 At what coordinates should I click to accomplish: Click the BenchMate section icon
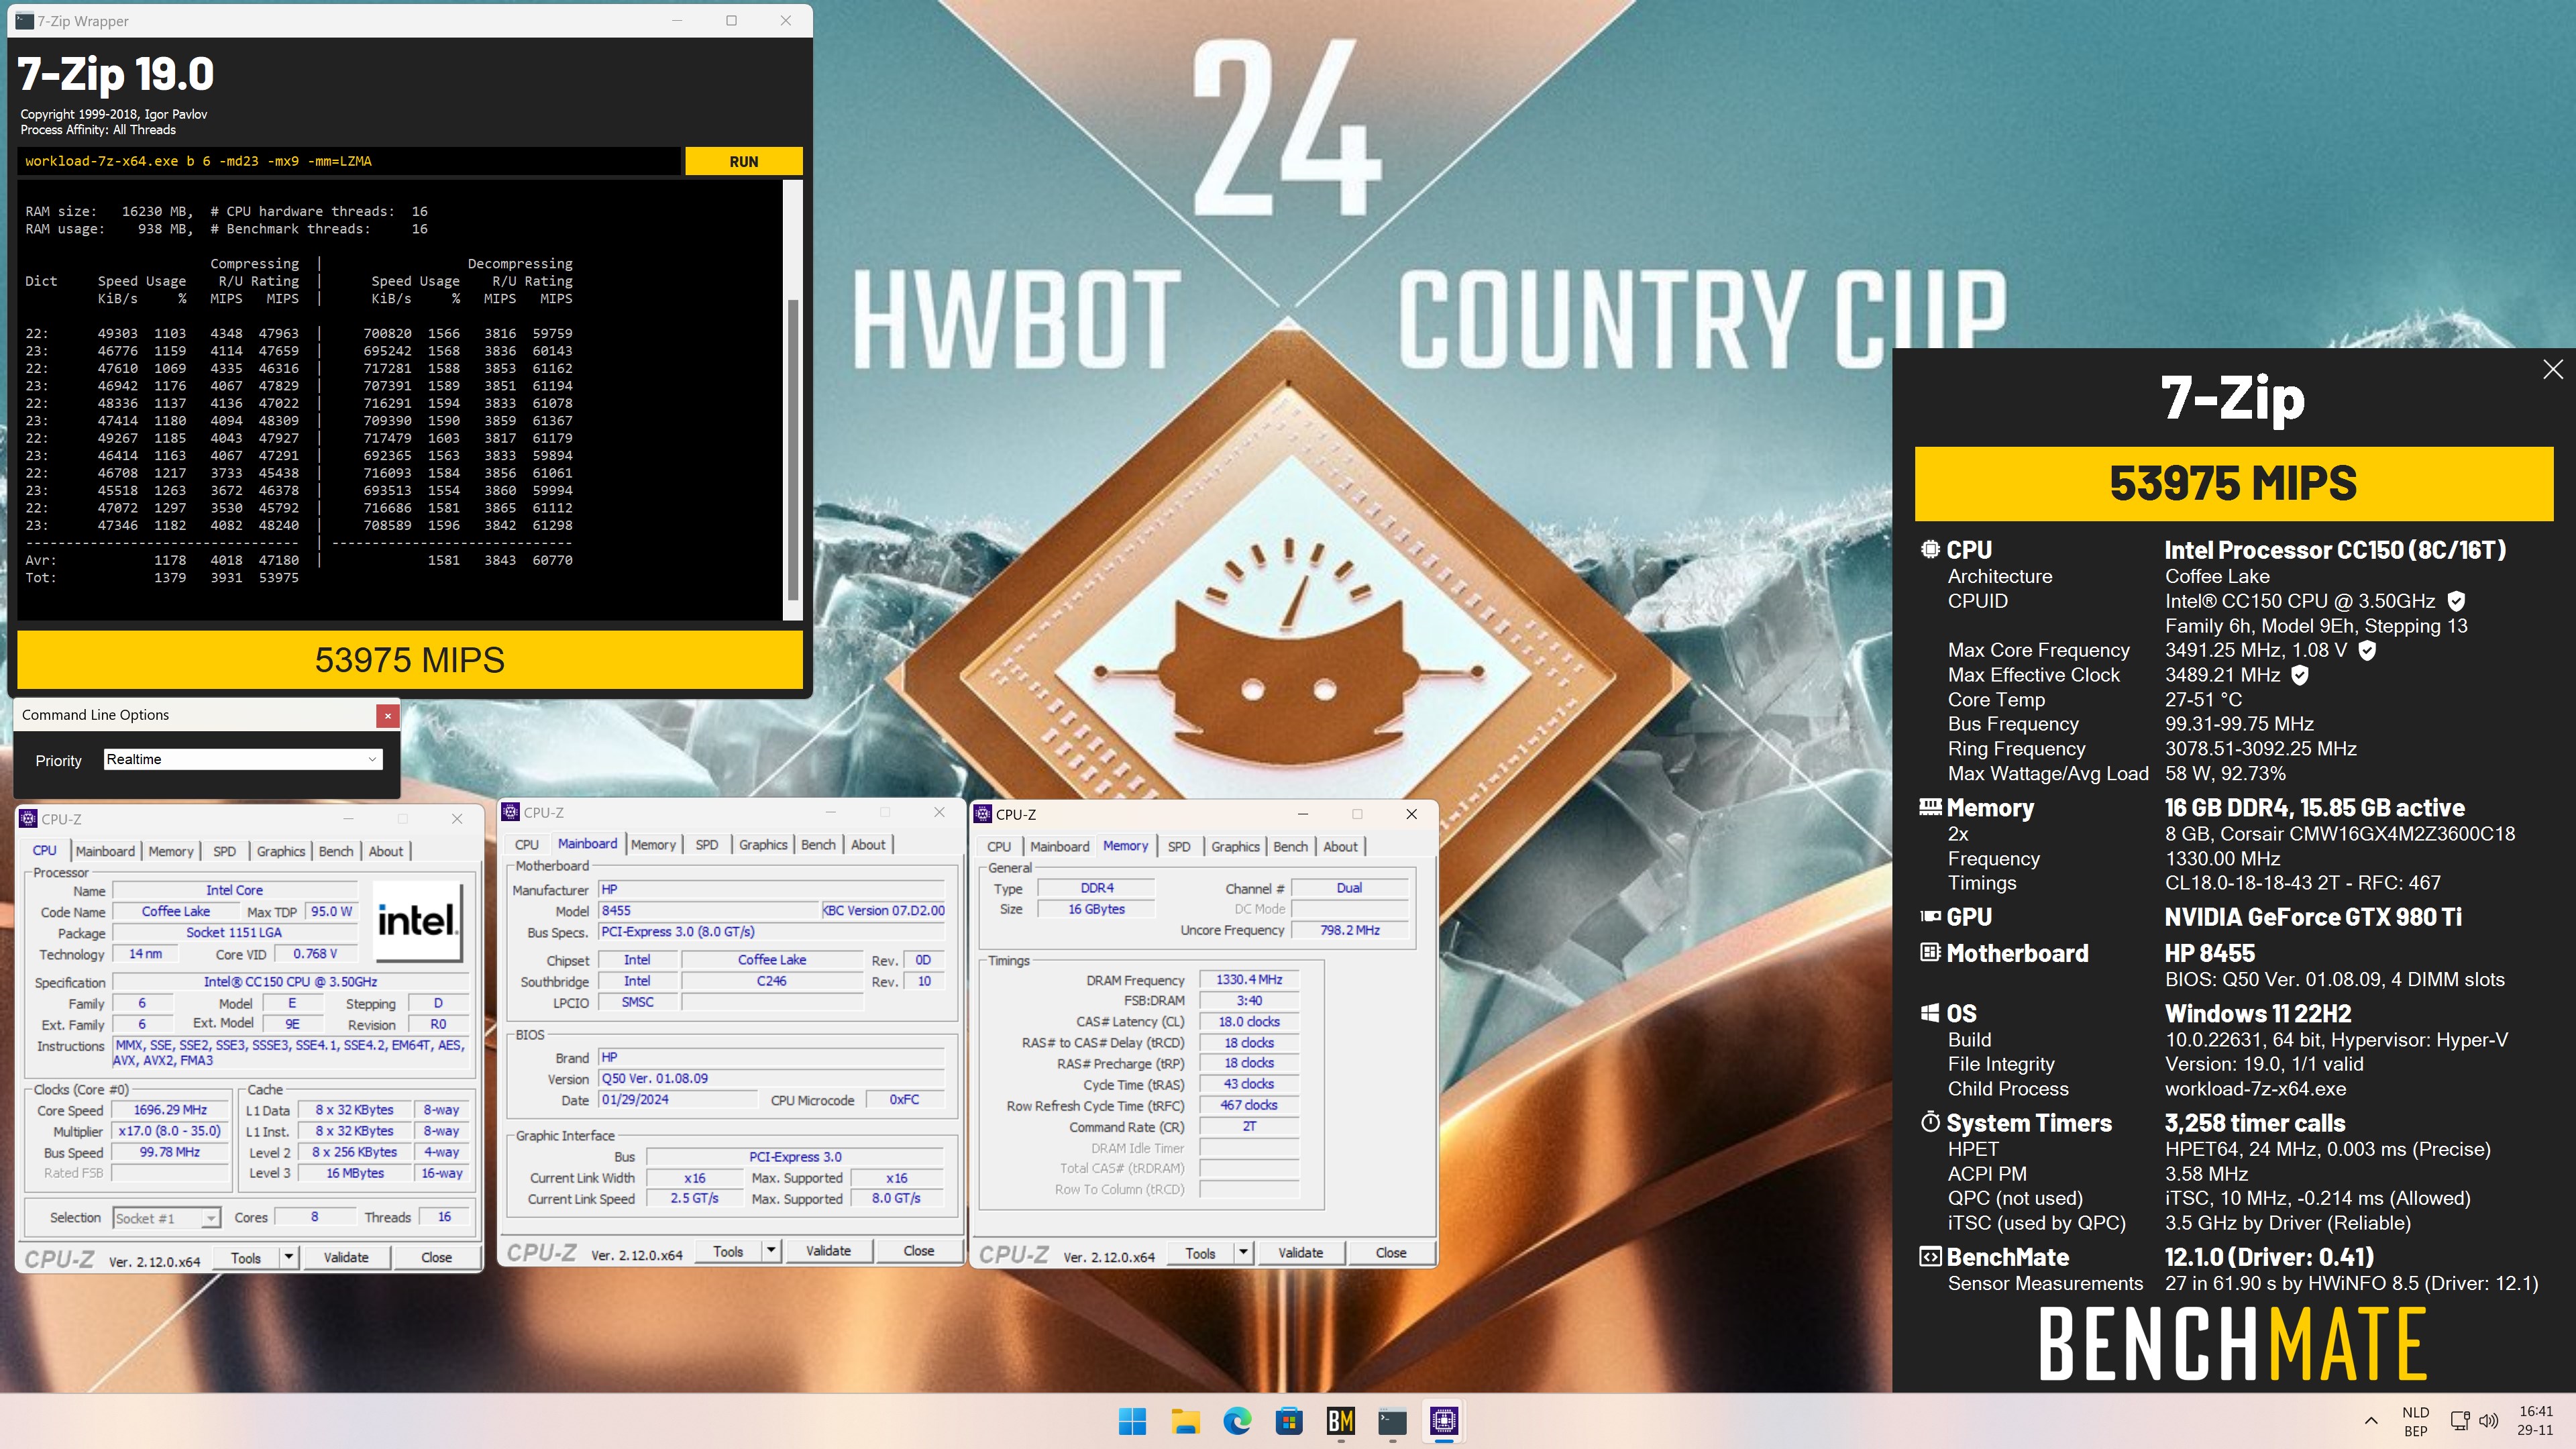pyautogui.click(x=1930, y=1257)
